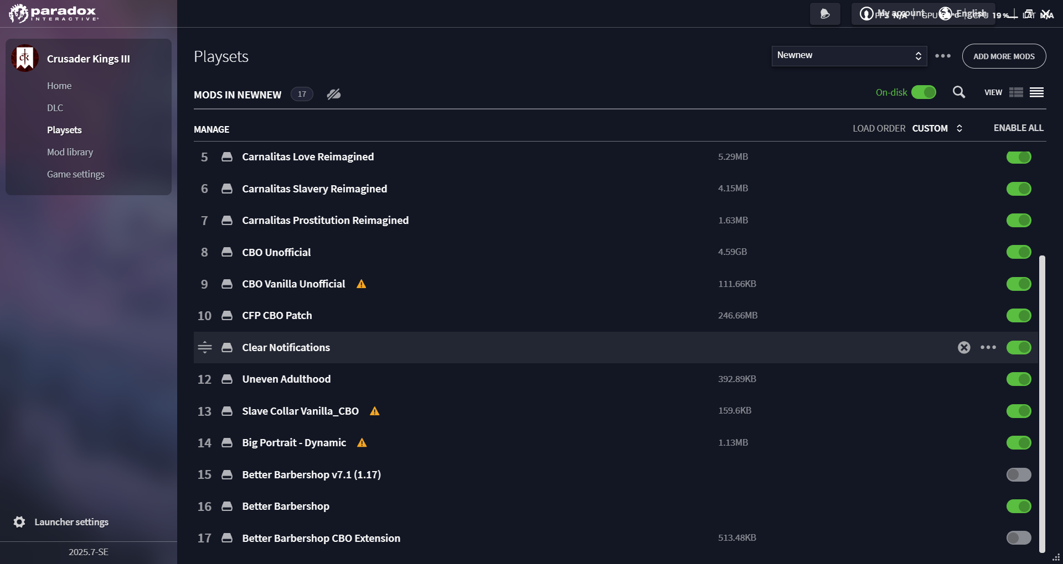
Task: Disable the Uneven Adulthood toggle
Action: [x=1019, y=379]
